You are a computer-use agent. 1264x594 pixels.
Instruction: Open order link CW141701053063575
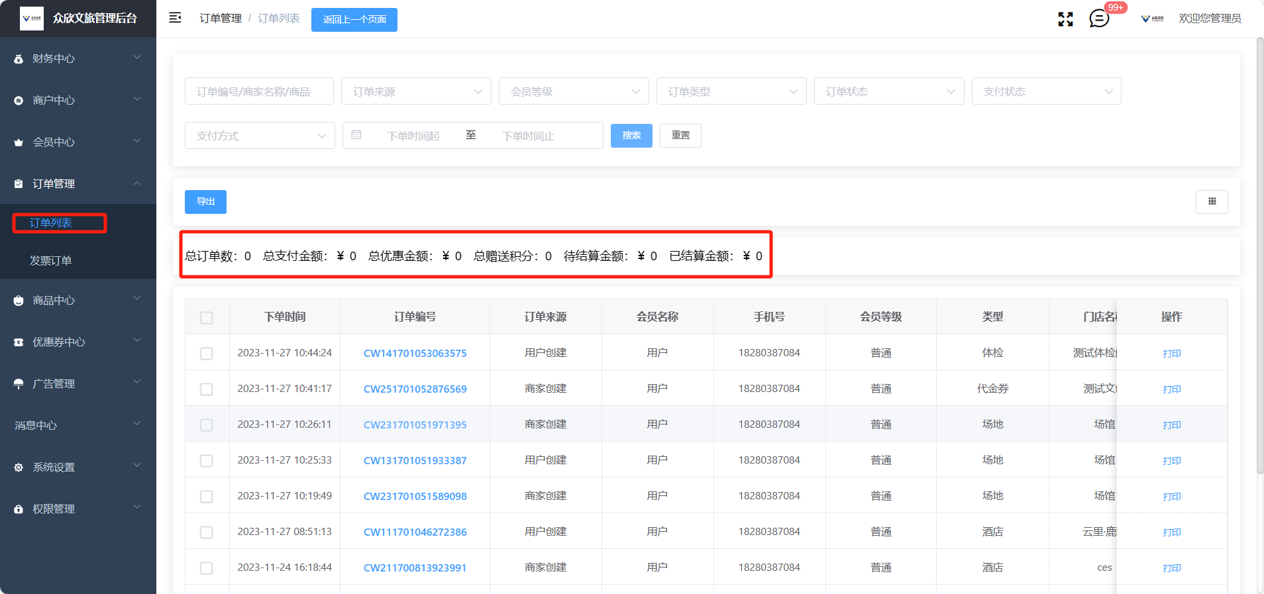coord(415,354)
